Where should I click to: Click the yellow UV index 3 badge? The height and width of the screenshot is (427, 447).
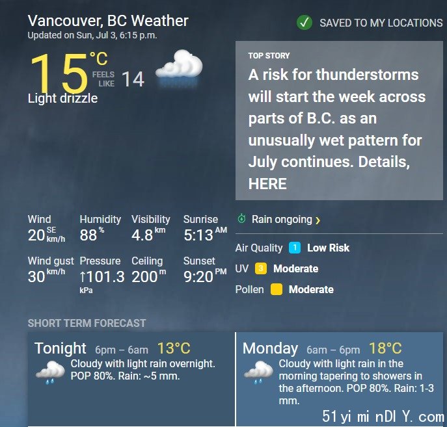261,268
